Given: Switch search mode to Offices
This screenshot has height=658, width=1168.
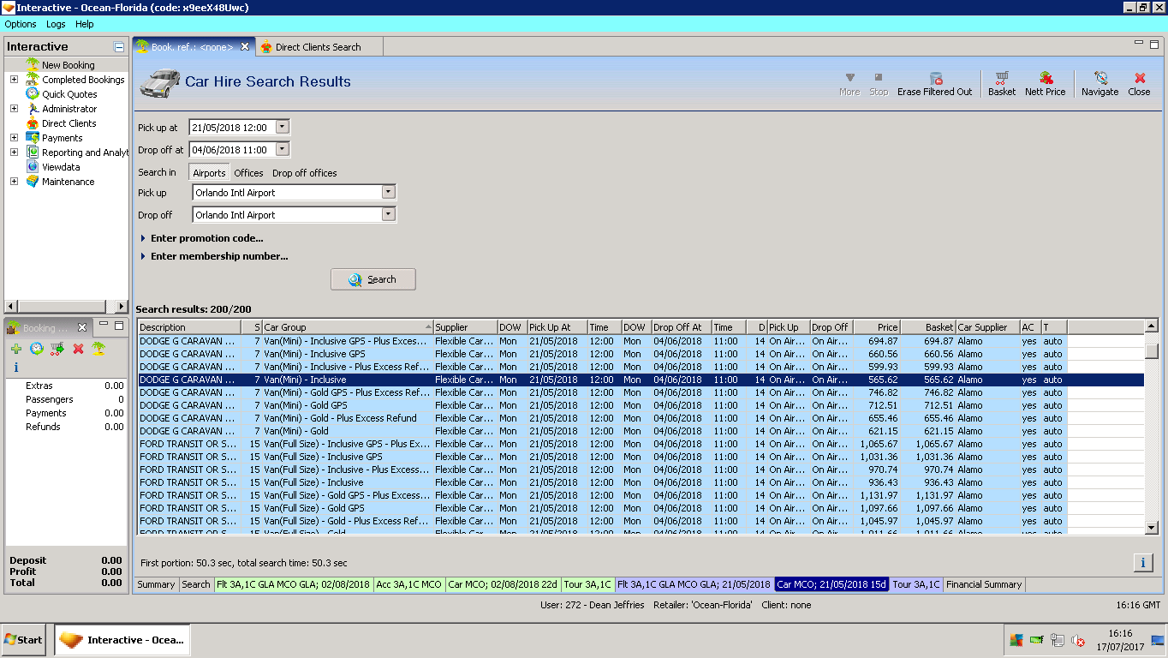Looking at the screenshot, I should click(248, 173).
